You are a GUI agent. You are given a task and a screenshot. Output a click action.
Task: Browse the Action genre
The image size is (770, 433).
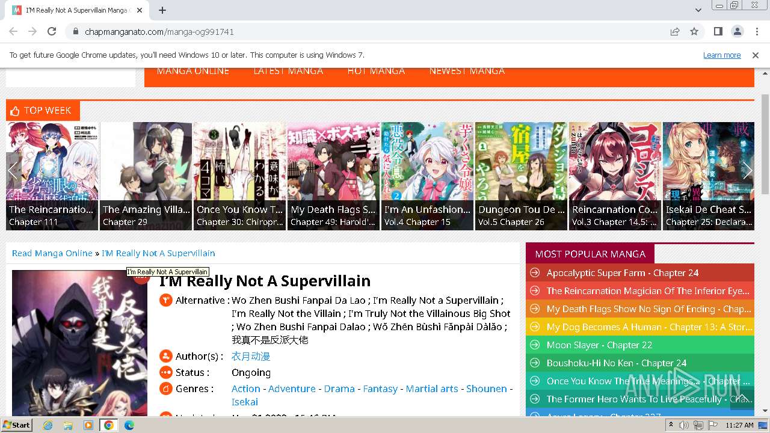(x=246, y=389)
